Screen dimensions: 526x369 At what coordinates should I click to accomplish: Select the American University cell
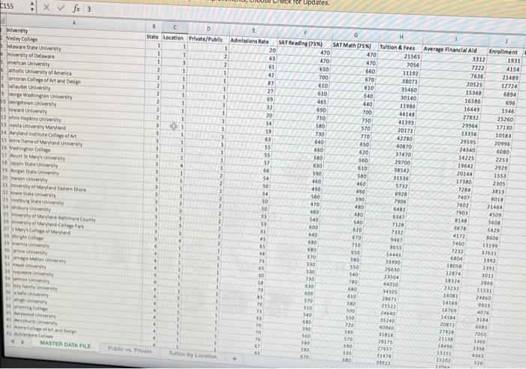click(x=29, y=64)
